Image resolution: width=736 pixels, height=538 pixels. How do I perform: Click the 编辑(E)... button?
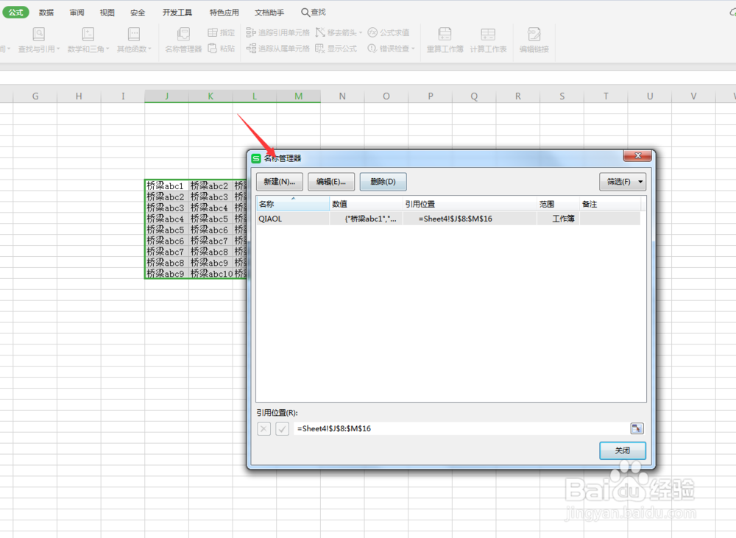coord(331,182)
